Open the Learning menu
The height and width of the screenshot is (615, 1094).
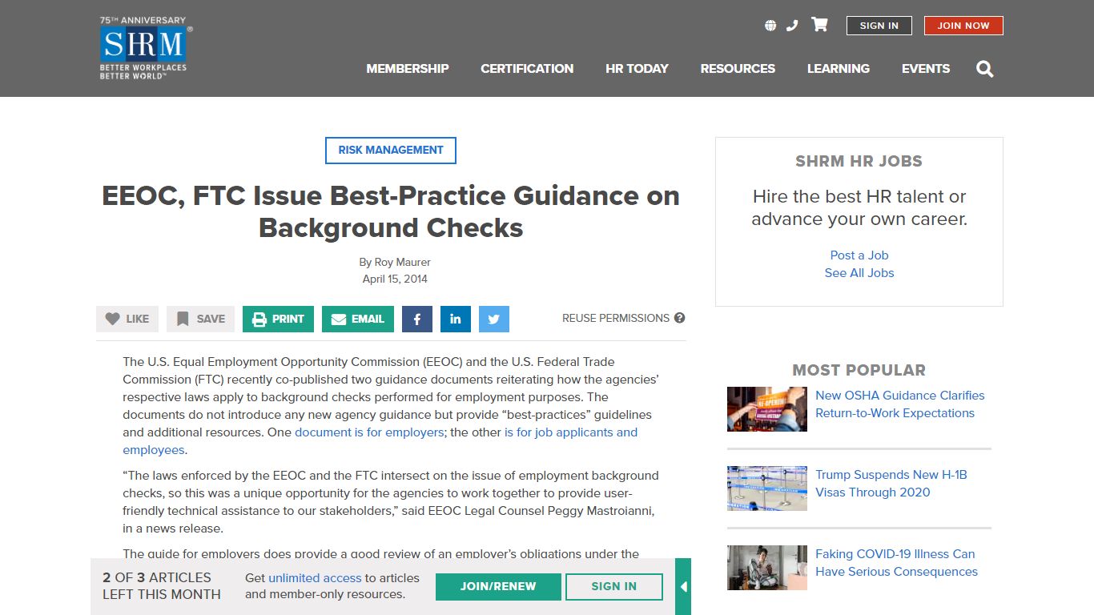tap(839, 69)
